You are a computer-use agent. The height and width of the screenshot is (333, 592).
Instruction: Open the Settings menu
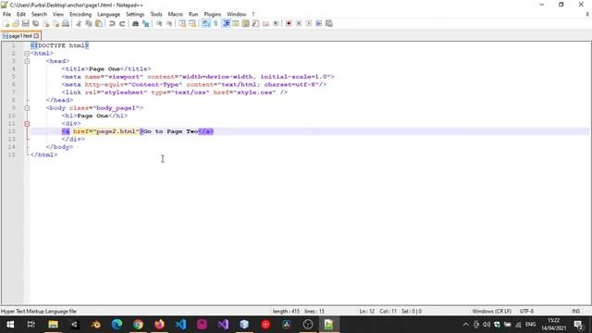[x=135, y=15]
